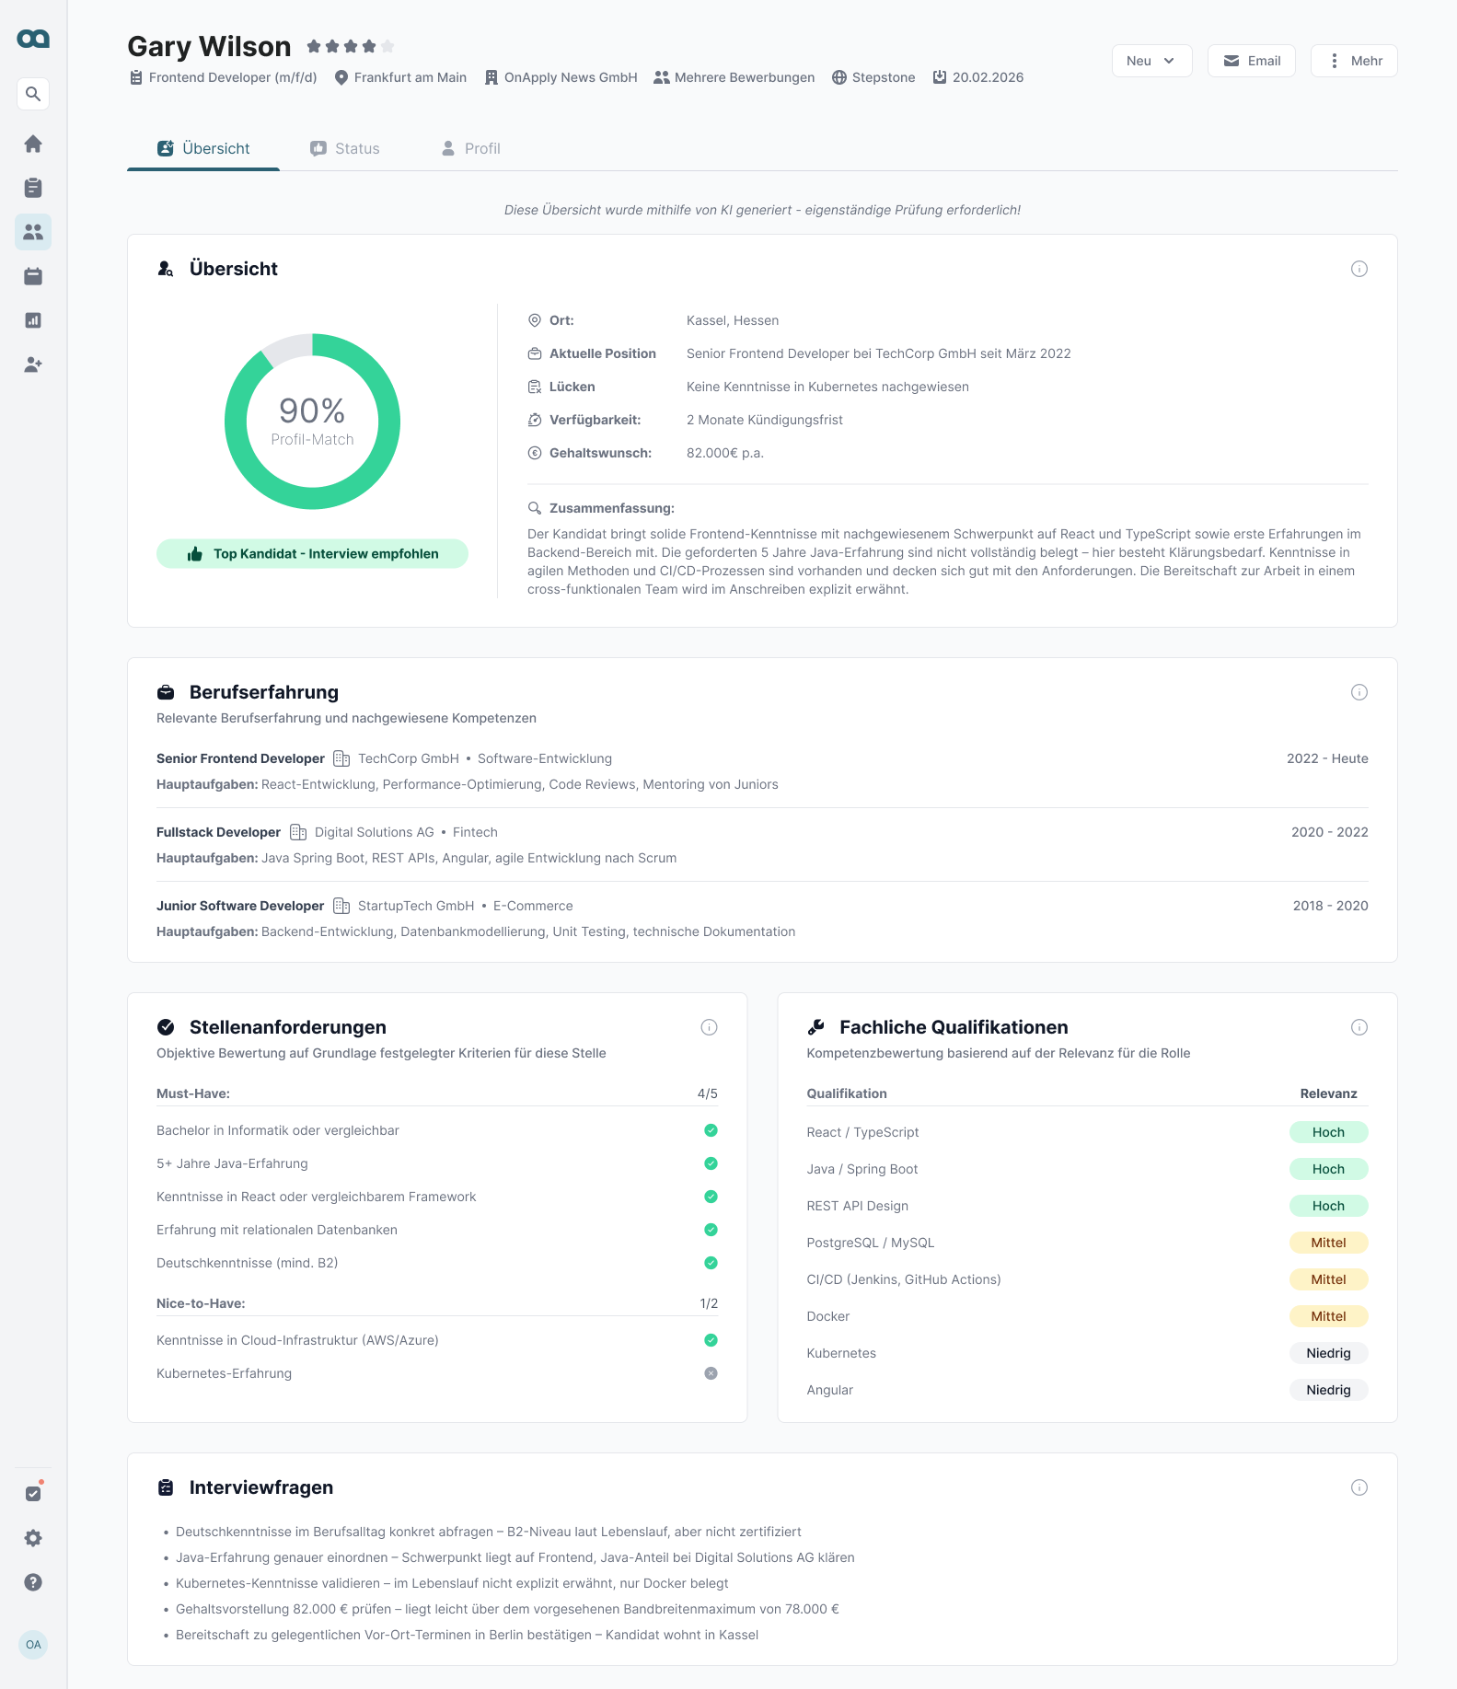
Task: Click the Email button
Action: (x=1252, y=61)
